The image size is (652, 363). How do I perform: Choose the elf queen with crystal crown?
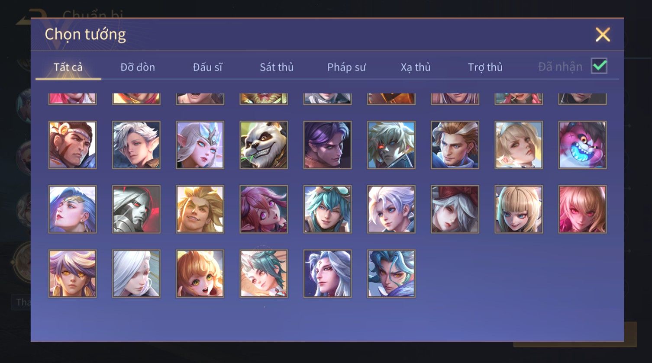pyautogui.click(x=200, y=145)
